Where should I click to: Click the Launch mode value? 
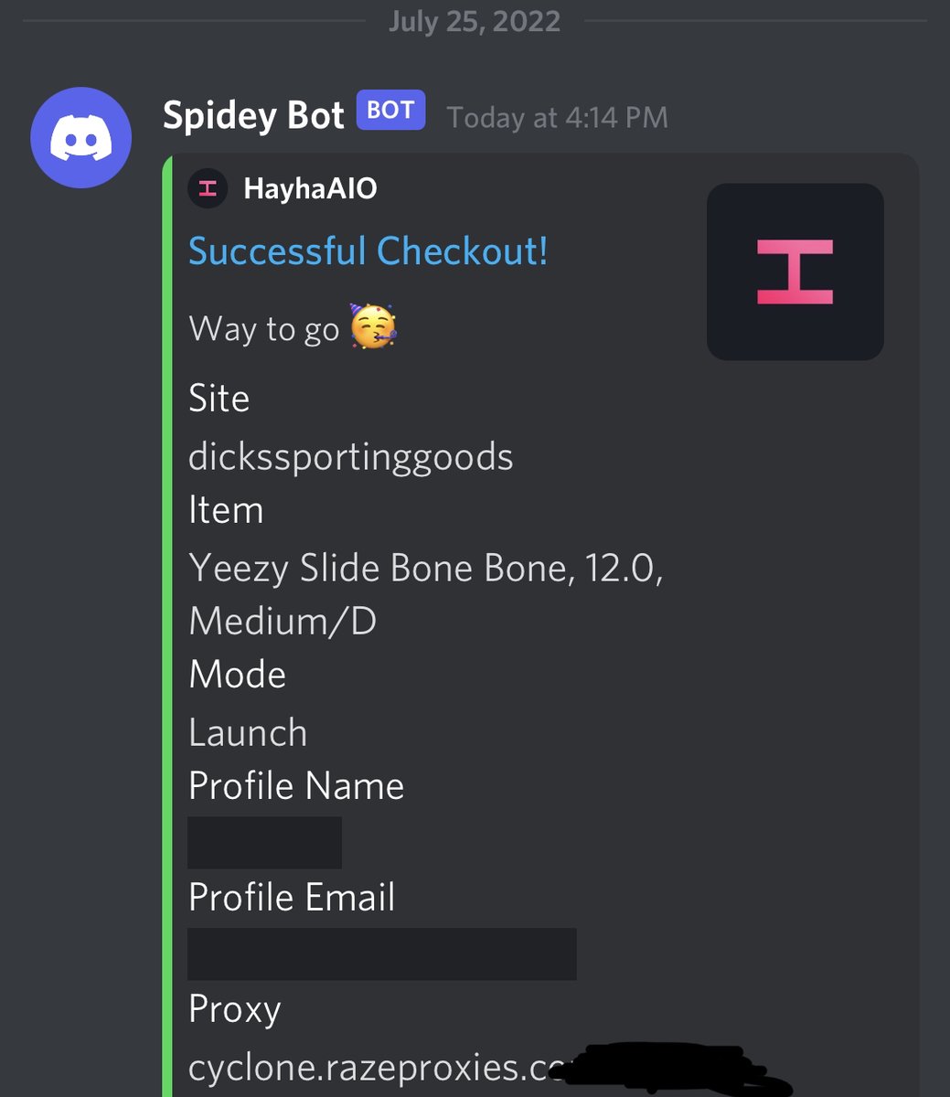pos(248,732)
